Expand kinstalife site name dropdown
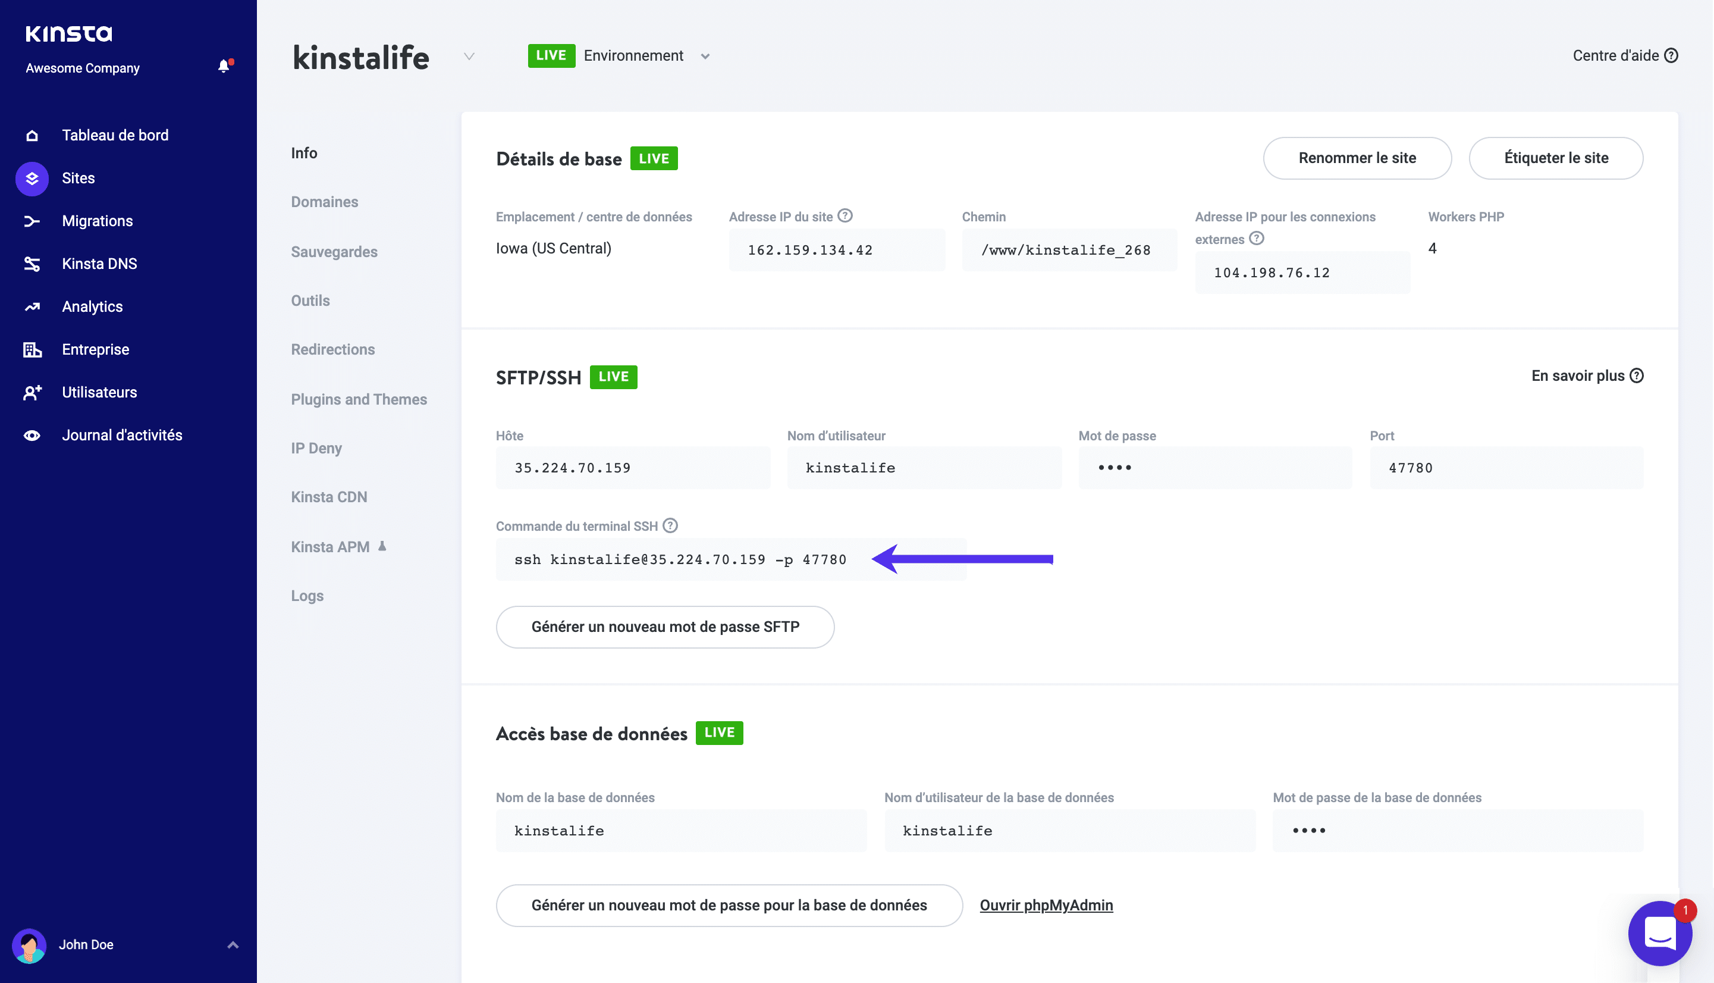Screen dimensions: 1714x983 tap(467, 57)
